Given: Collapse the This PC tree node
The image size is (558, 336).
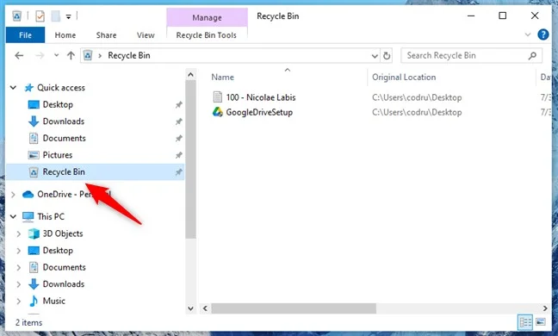Looking at the screenshot, I should pos(13,216).
